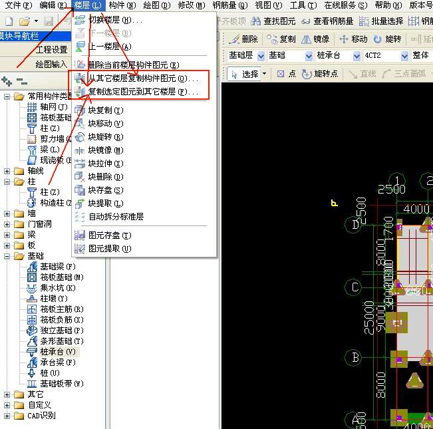Click 批量选择 batch select button
Screen dimensions: 433x429
click(x=381, y=21)
